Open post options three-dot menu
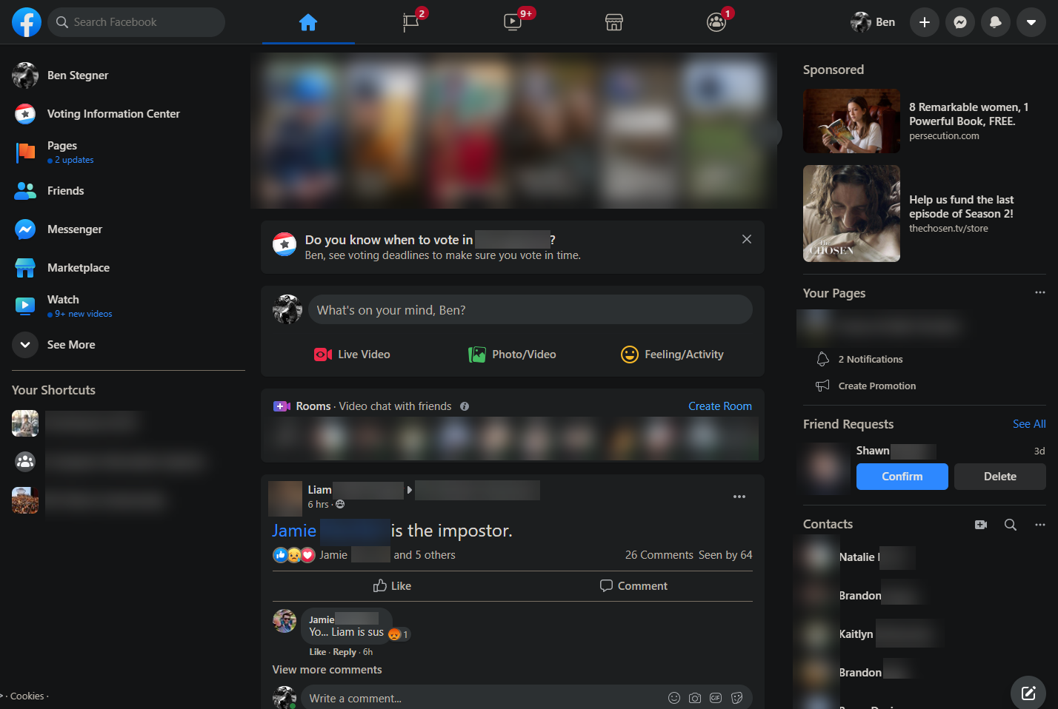The width and height of the screenshot is (1058, 709). [x=739, y=497]
